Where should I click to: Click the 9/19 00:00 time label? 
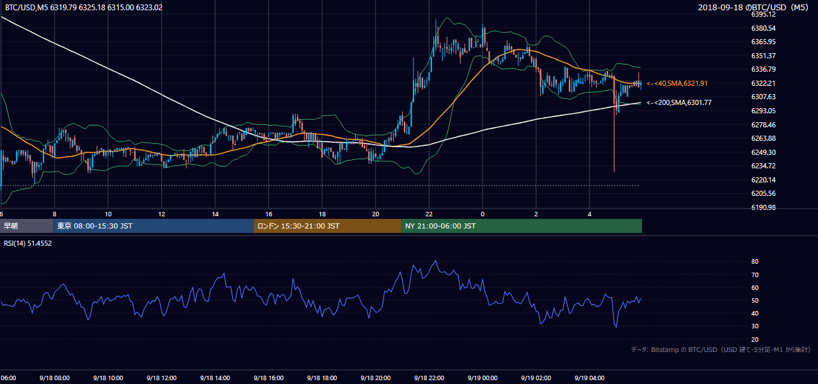[482, 378]
